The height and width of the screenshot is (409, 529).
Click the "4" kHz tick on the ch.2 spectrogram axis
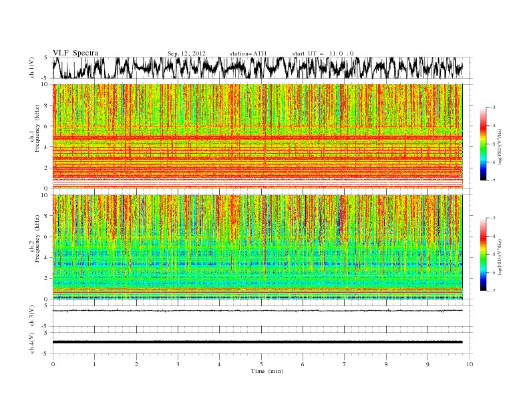pyautogui.click(x=46, y=257)
